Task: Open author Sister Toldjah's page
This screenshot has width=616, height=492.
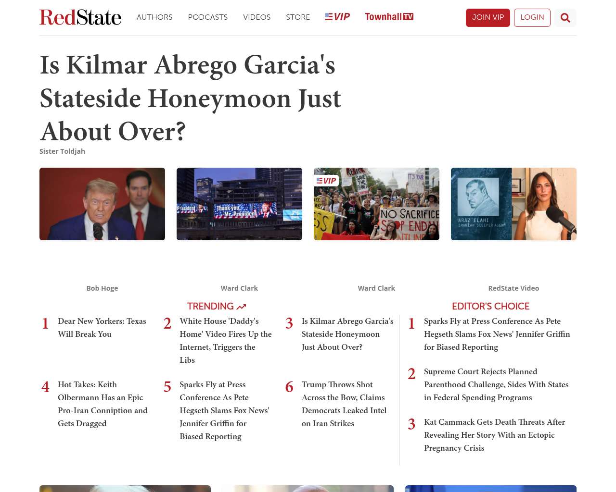Action: (x=62, y=151)
